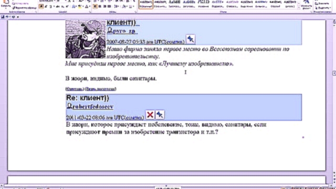
Task: Expand the styles gallery more arrow
Action: point(299,7)
